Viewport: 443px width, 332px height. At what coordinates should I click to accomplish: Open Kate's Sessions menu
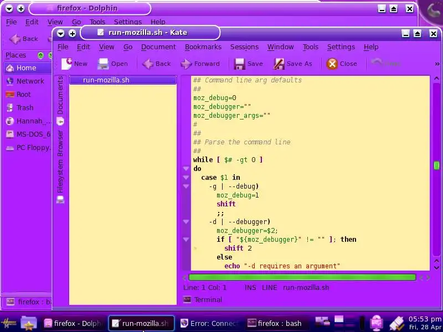244,47
